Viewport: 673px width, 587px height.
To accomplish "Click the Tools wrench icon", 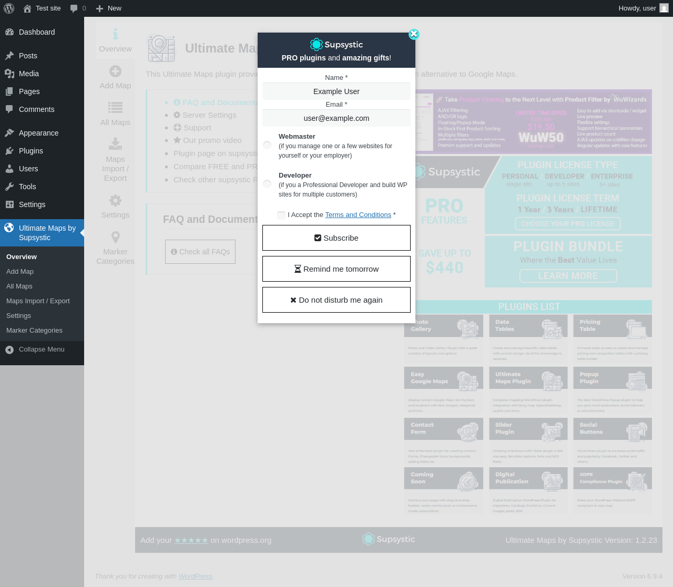I will pyautogui.click(x=9, y=187).
